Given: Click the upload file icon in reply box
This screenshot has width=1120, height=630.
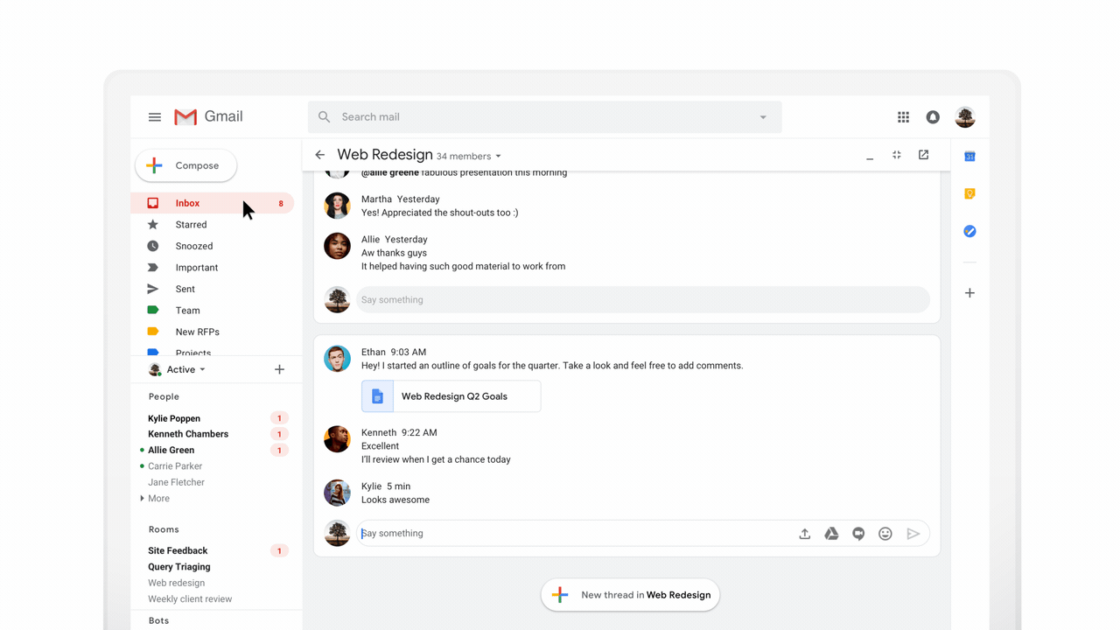Looking at the screenshot, I should click(804, 534).
